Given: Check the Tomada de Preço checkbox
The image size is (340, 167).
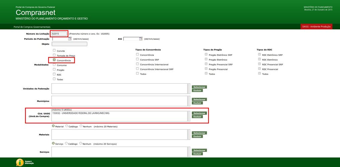Looking at the screenshot, I should point(54,55).
